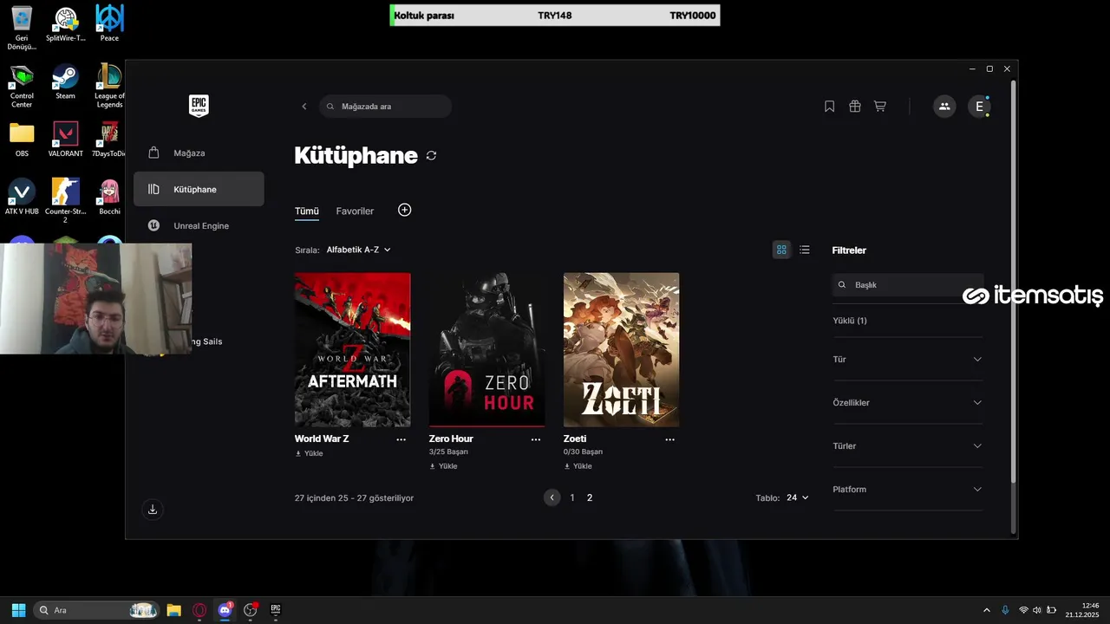Click the Başlık filter search field
Screen dimensions: 1110x624
pyautogui.click(x=908, y=285)
